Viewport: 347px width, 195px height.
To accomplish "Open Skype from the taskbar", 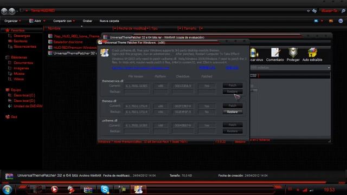I will tap(105, 190).
